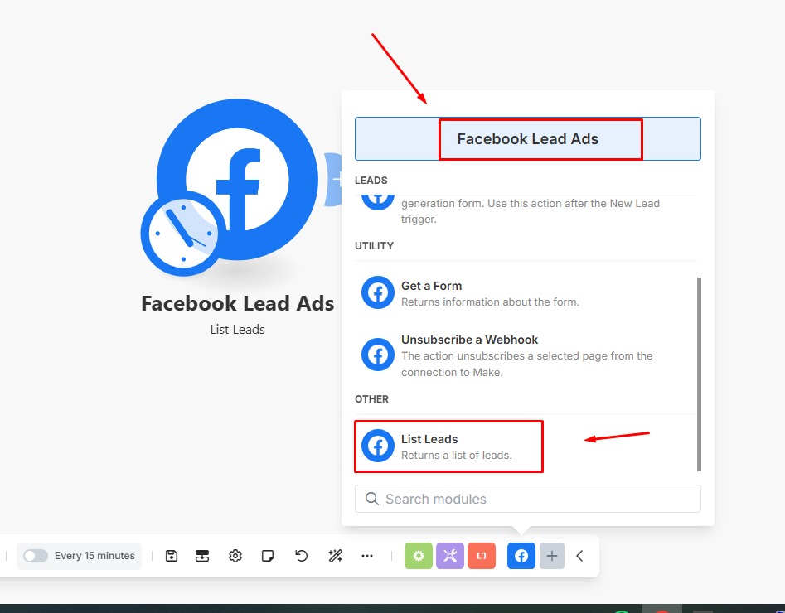Click the magic wand auto-align icon

click(335, 556)
